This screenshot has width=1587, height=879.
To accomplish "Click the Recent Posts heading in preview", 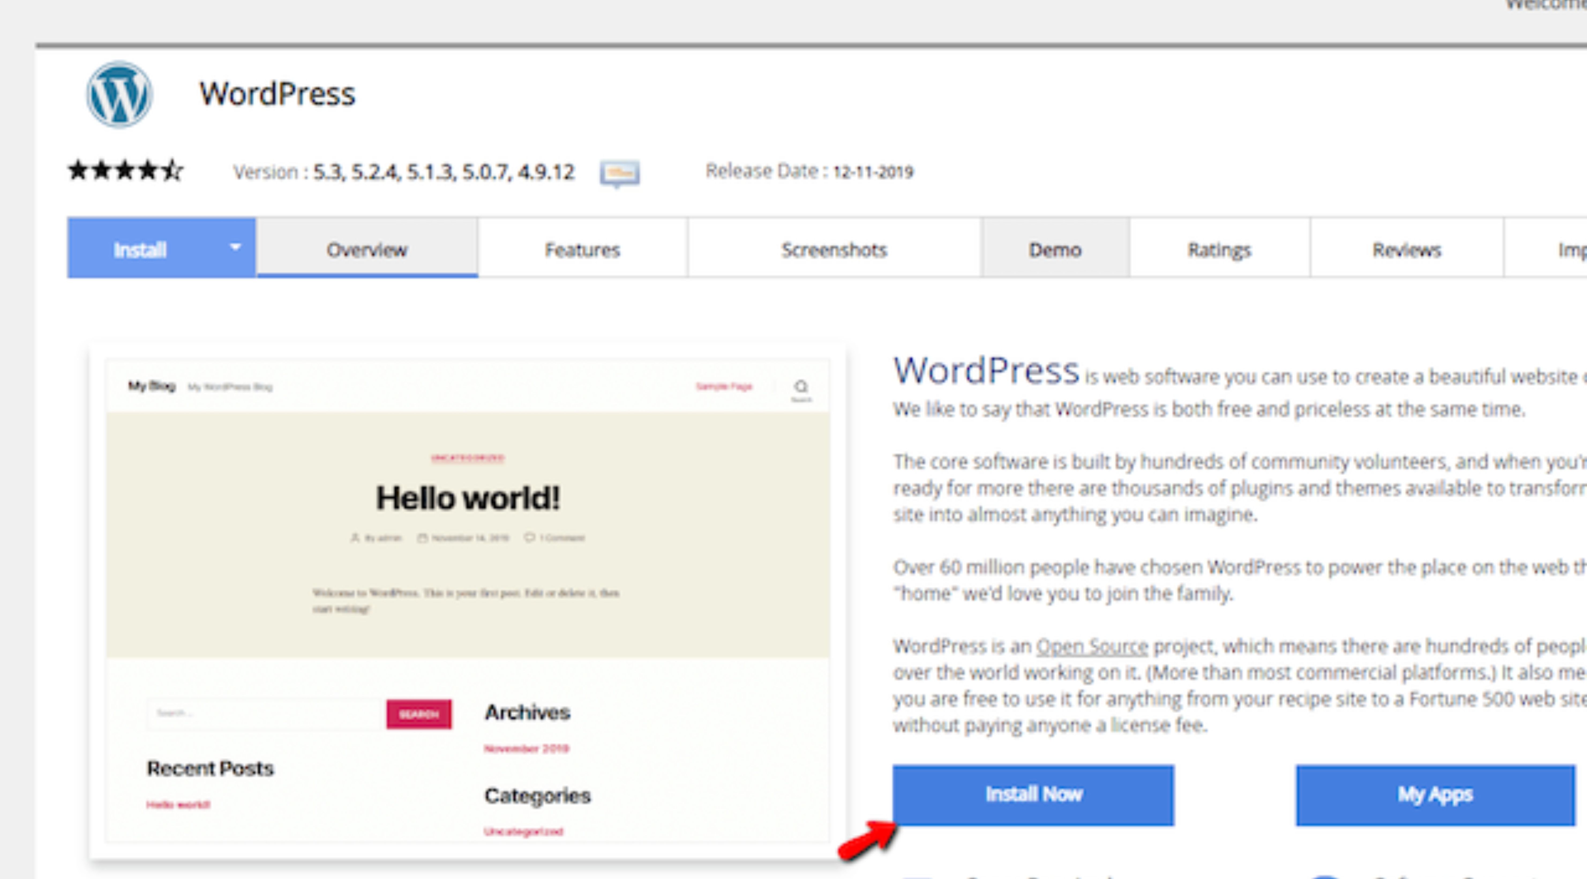I will tap(210, 769).
